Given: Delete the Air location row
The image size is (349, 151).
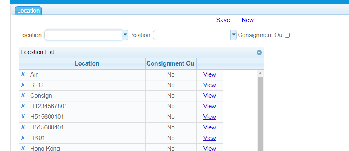Looking at the screenshot, I should click(x=23, y=74).
